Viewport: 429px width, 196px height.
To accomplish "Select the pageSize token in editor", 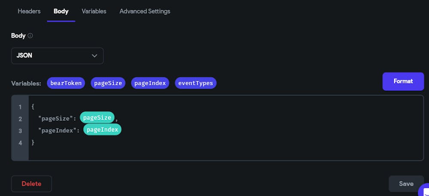I will point(97,118).
